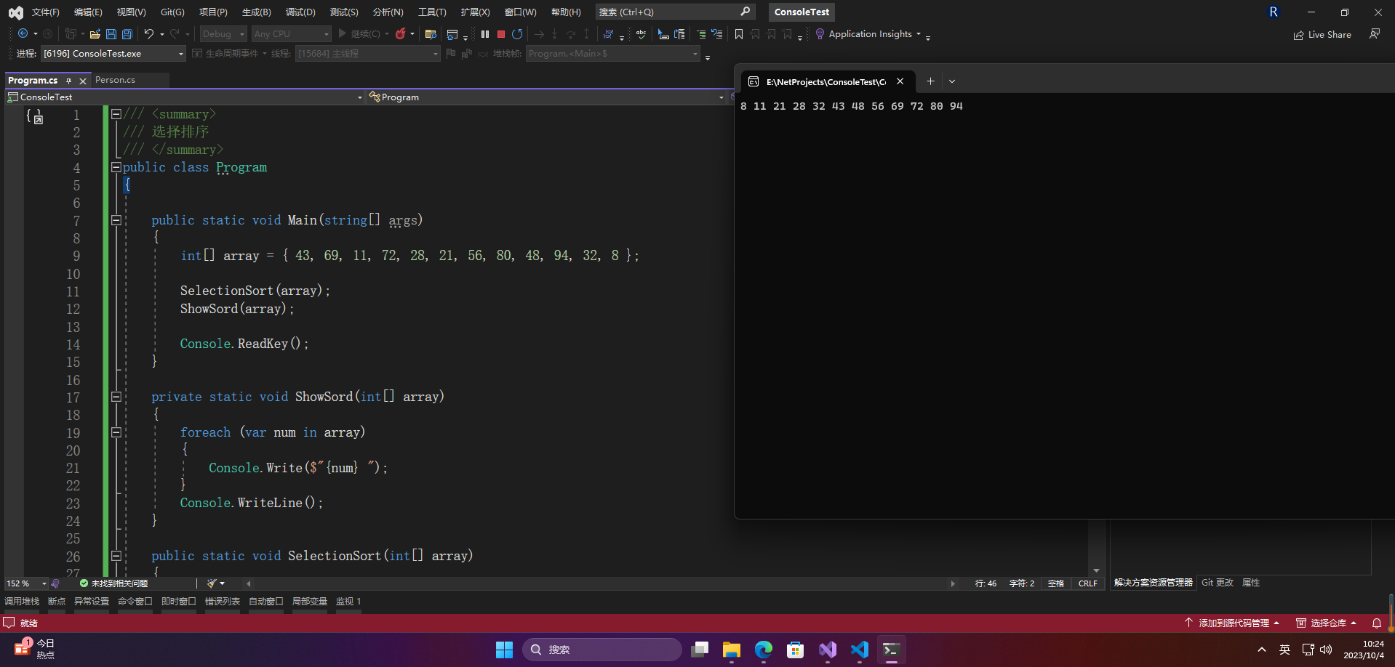The height and width of the screenshot is (667, 1395).
Task: Close the Program.cs tab
Action: point(83,81)
